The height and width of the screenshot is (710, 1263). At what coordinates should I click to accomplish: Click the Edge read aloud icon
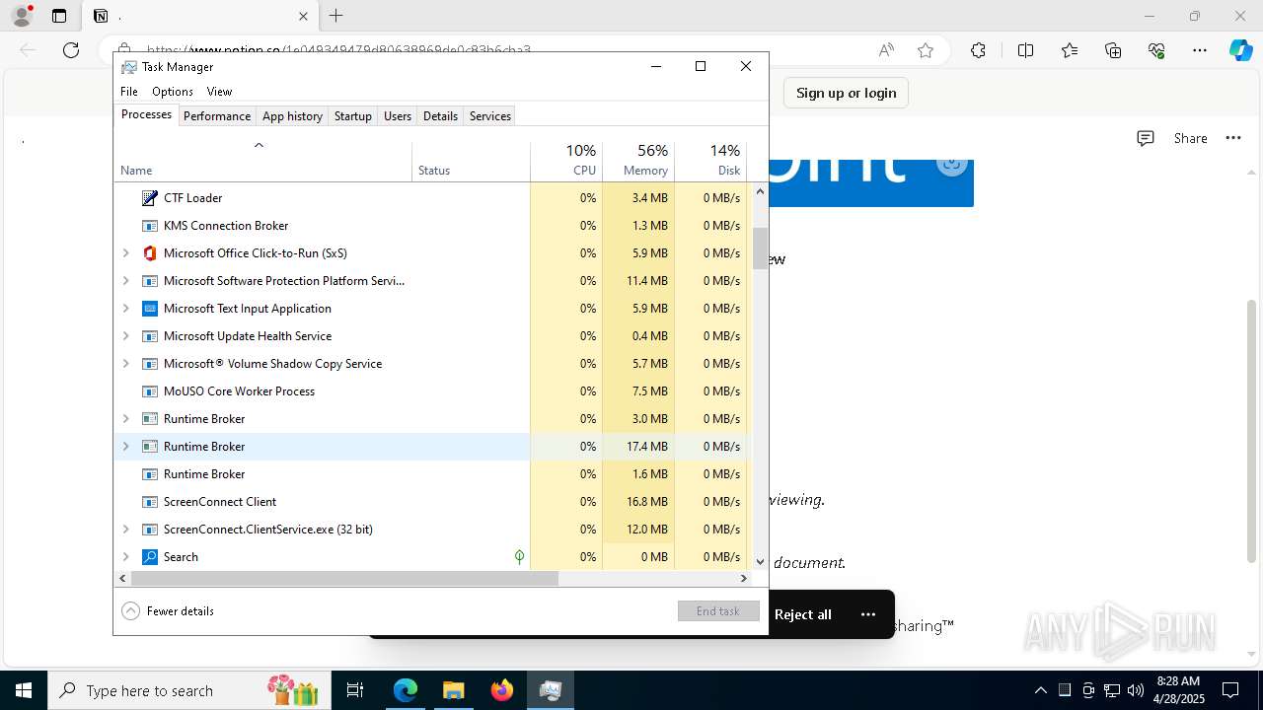(886, 50)
